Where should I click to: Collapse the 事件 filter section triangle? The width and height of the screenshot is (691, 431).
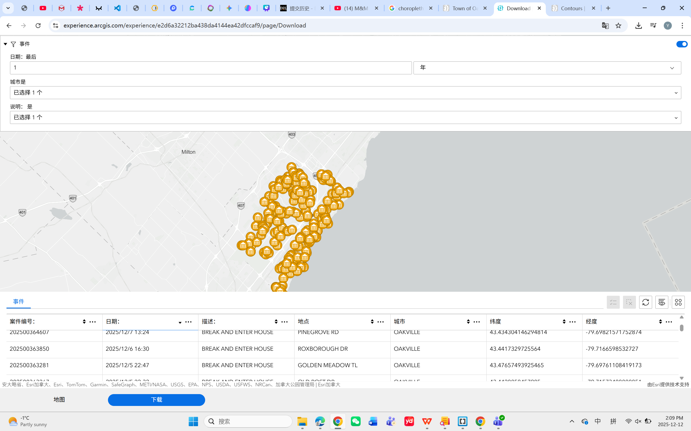pyautogui.click(x=5, y=44)
